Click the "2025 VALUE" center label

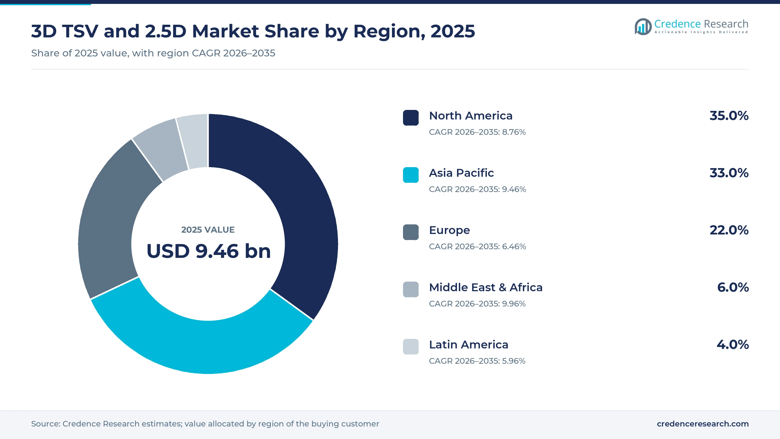click(208, 230)
